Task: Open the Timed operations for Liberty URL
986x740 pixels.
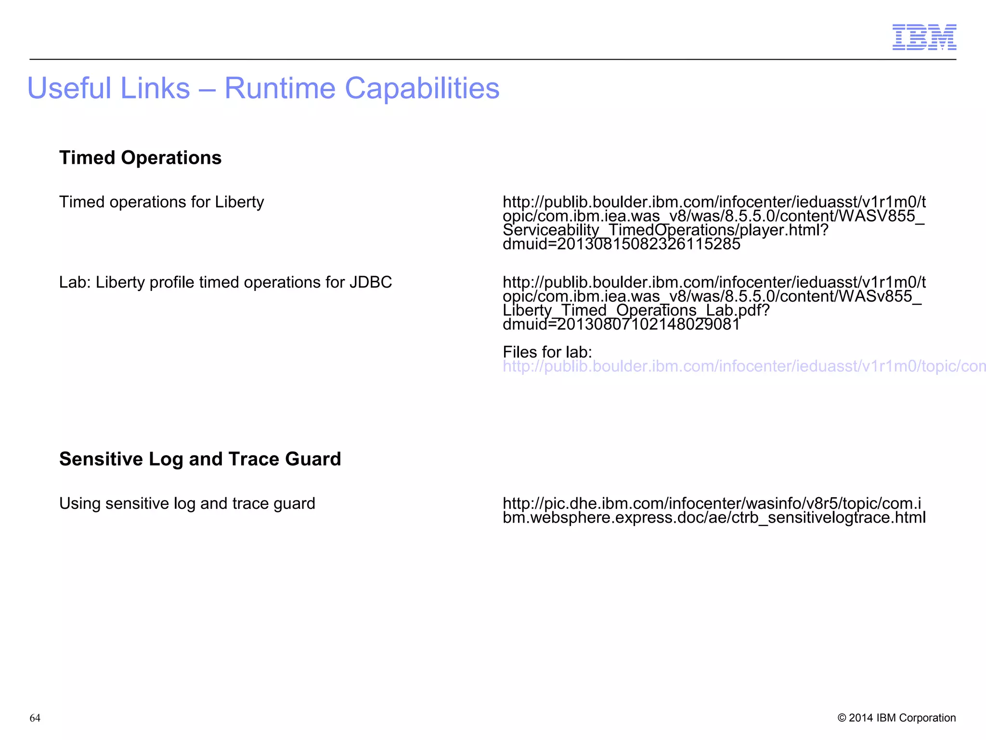Action: coord(714,223)
